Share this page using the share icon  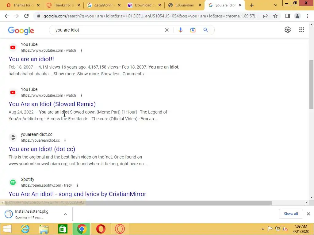pyautogui.click(x=266, y=16)
